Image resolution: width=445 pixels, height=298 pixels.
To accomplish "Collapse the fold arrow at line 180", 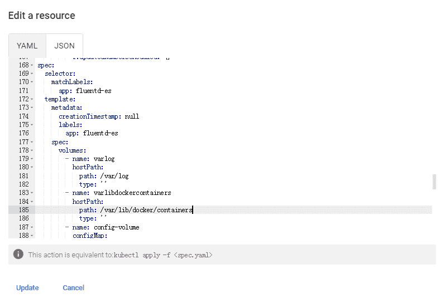I will 32,167.
